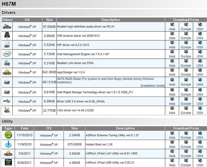Click the VGA driver icon
This screenshot has height=167, width=207.
pyautogui.click(x=7, y=110)
